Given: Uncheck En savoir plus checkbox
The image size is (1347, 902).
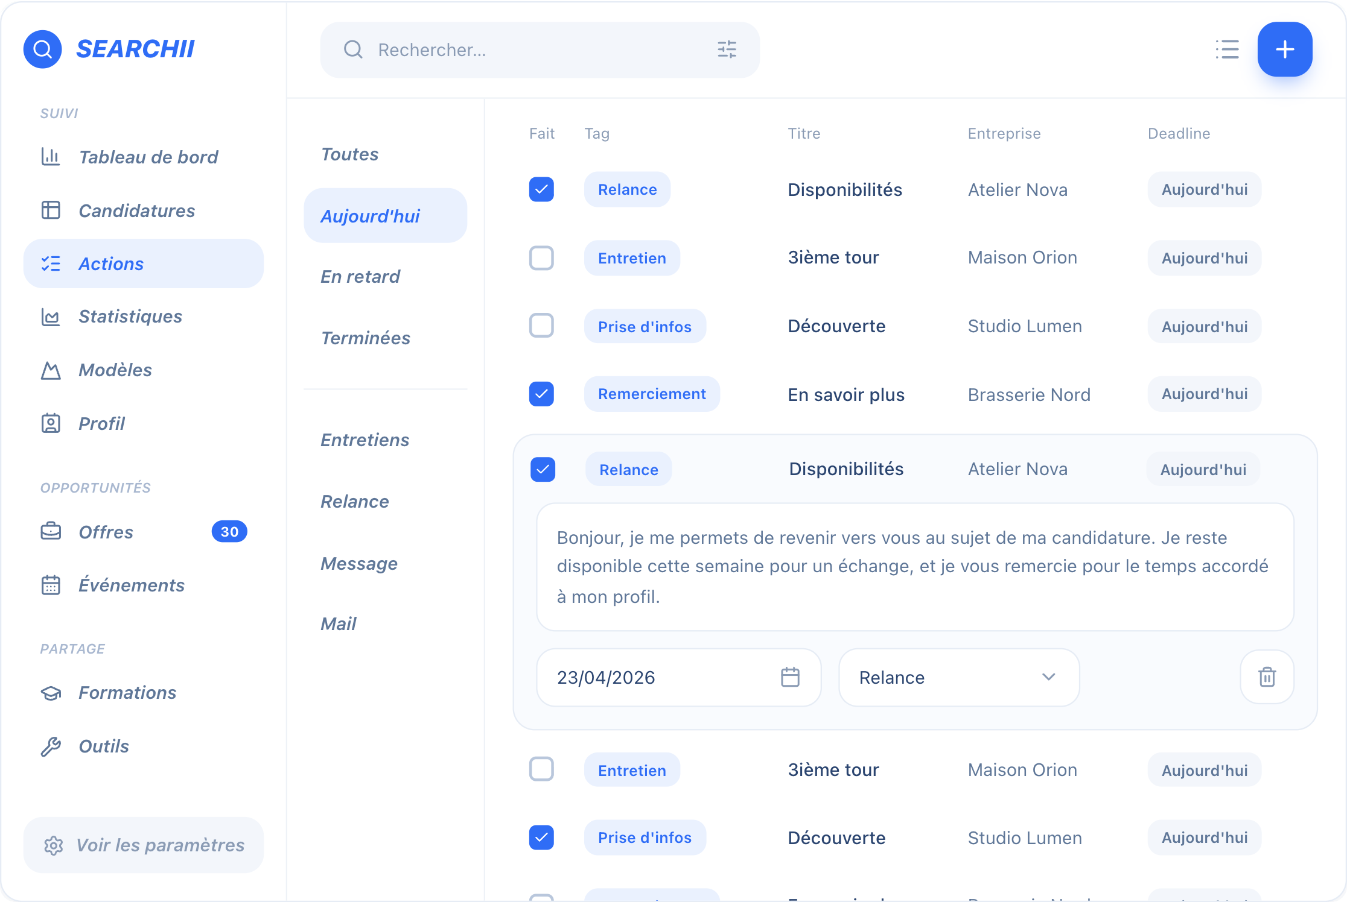Looking at the screenshot, I should [x=541, y=394].
